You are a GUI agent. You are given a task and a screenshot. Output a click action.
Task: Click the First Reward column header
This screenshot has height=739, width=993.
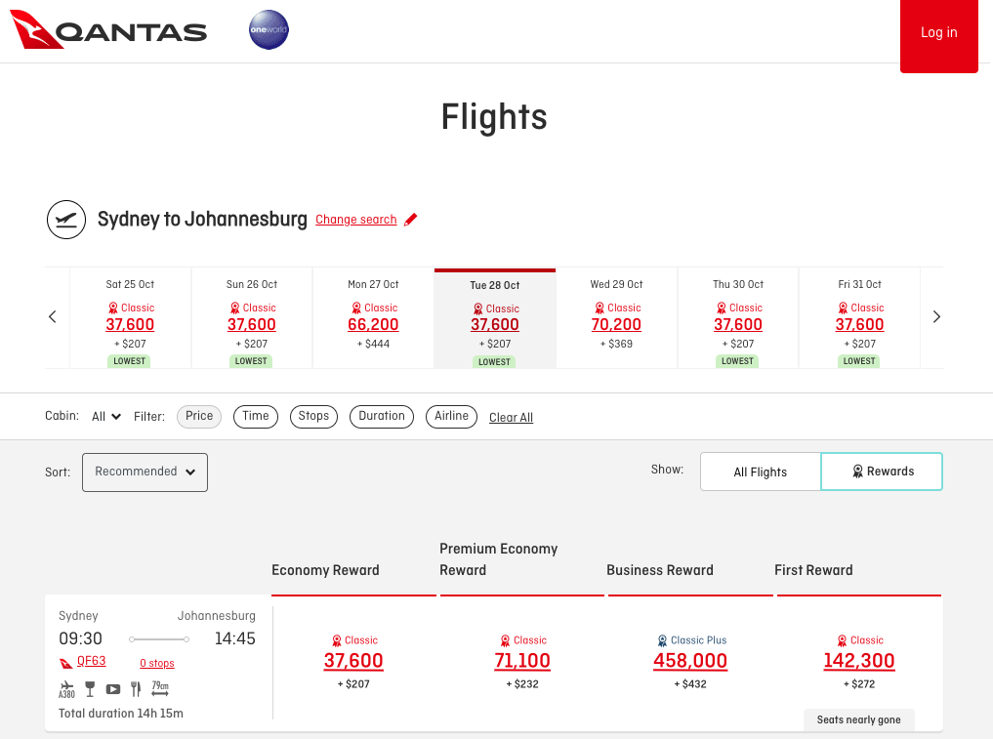click(x=813, y=570)
